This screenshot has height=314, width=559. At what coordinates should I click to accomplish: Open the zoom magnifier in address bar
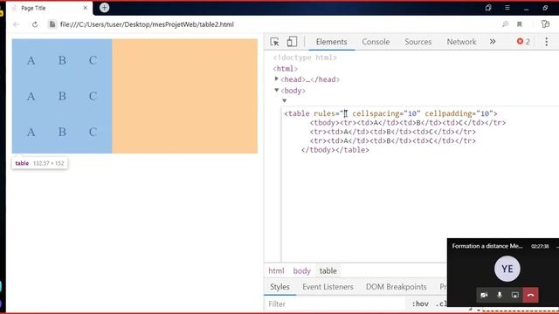(505, 24)
